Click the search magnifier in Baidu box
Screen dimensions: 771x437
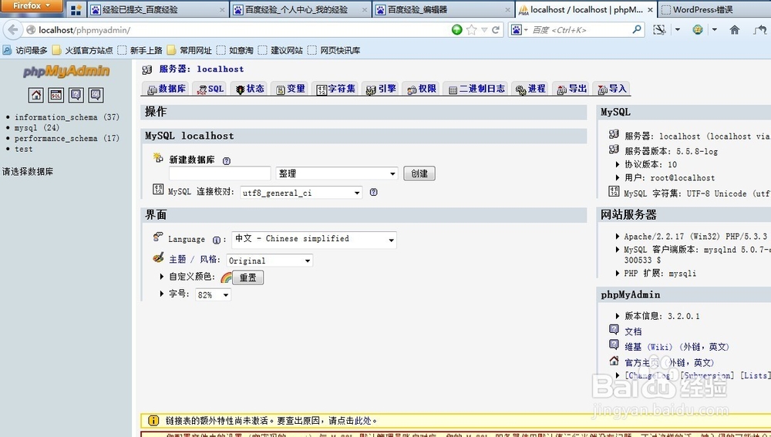click(636, 30)
